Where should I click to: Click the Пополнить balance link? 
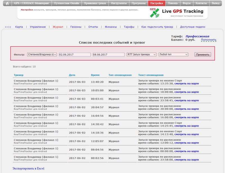(209, 40)
